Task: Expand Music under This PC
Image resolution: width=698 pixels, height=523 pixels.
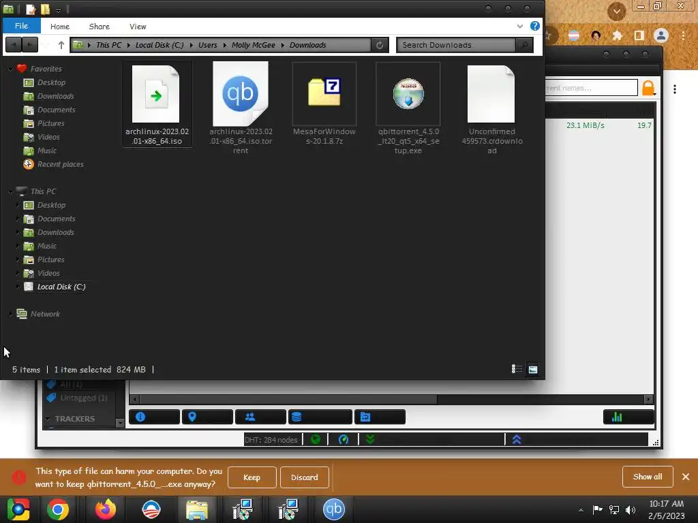Action: pos(18,246)
